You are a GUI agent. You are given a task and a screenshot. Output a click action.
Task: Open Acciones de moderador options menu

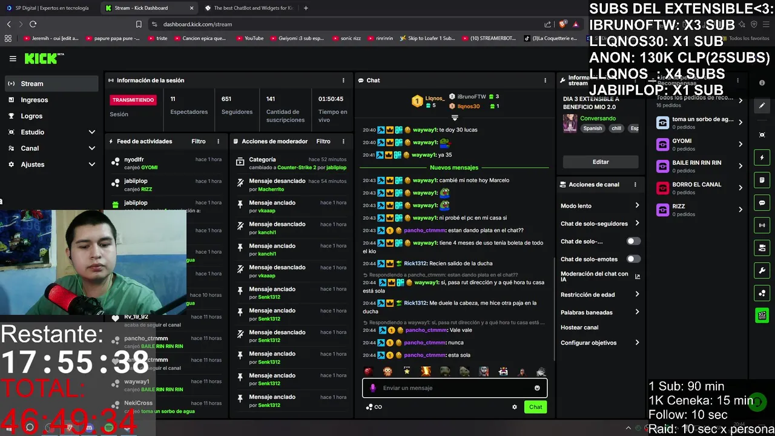[343, 141]
